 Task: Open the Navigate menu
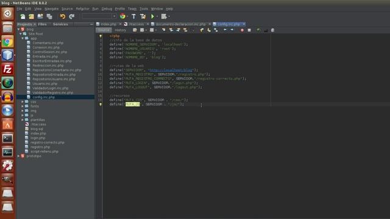point(51,9)
